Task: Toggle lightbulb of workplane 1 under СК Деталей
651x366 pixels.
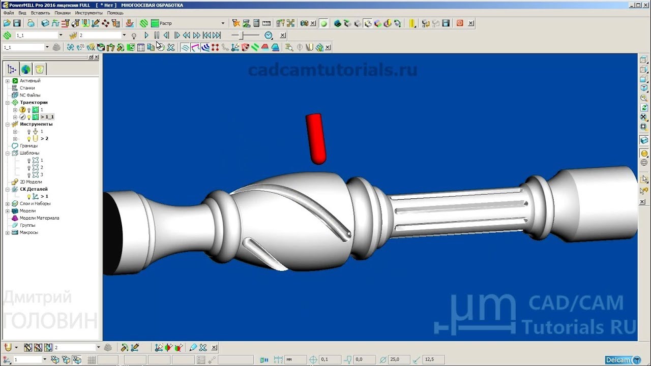Action: tap(29, 196)
